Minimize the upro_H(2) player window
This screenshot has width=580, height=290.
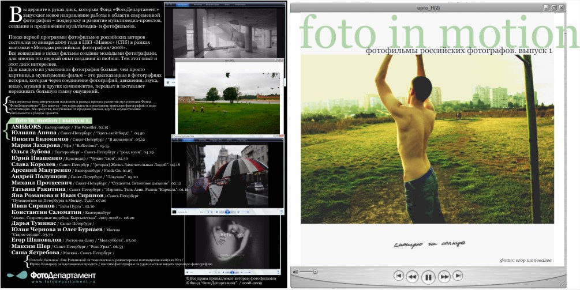pyautogui.click(x=547, y=7)
